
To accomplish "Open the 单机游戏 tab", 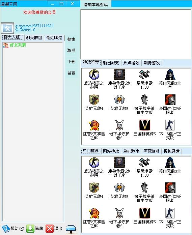I will click(x=131, y=151).
